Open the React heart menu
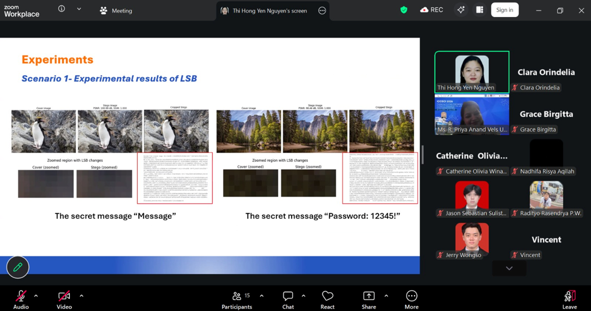591x311 pixels. coord(327,300)
